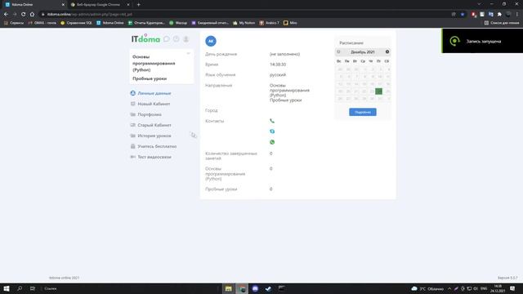
Task: Go back in the browser
Action: coord(6,15)
